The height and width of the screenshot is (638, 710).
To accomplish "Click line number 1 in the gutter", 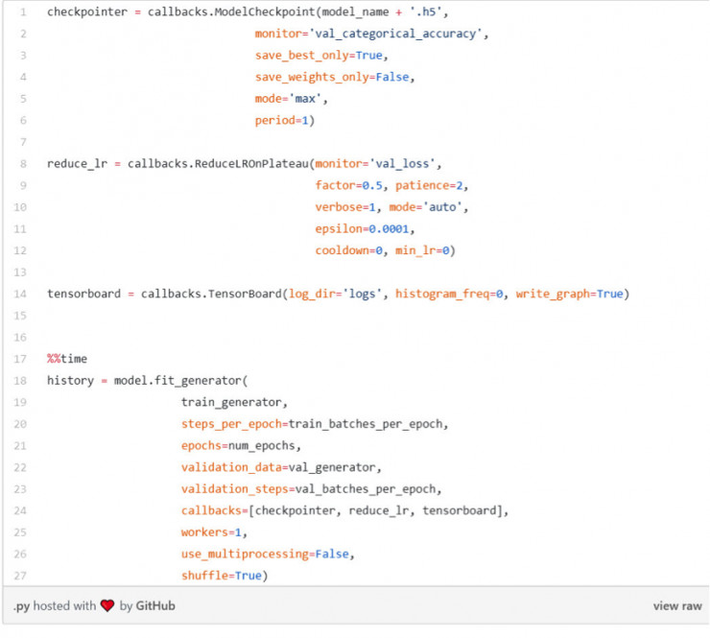I will point(23,12).
